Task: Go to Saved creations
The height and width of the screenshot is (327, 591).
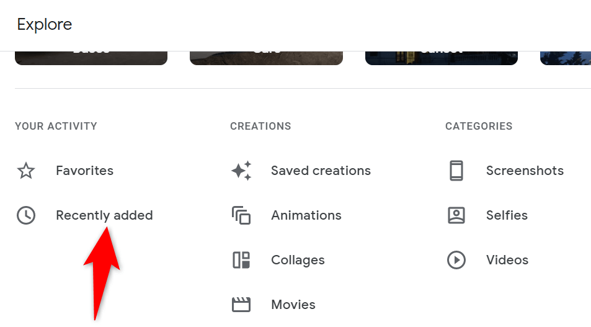Action: (x=321, y=171)
